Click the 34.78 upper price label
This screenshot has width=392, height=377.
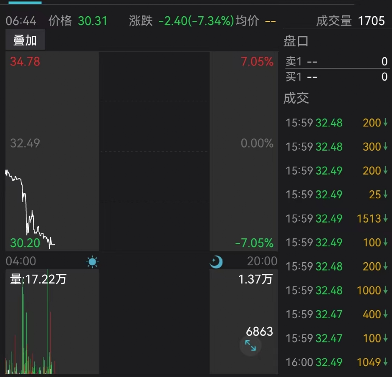(x=25, y=62)
